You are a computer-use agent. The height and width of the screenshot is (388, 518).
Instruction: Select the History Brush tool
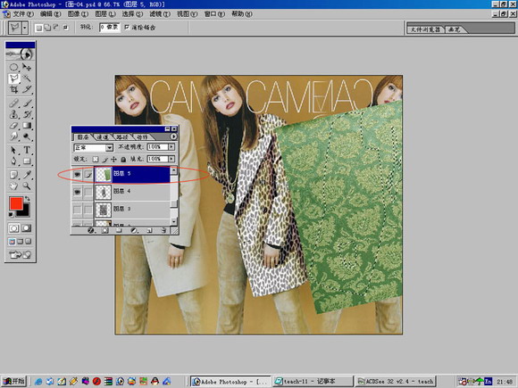click(x=27, y=114)
